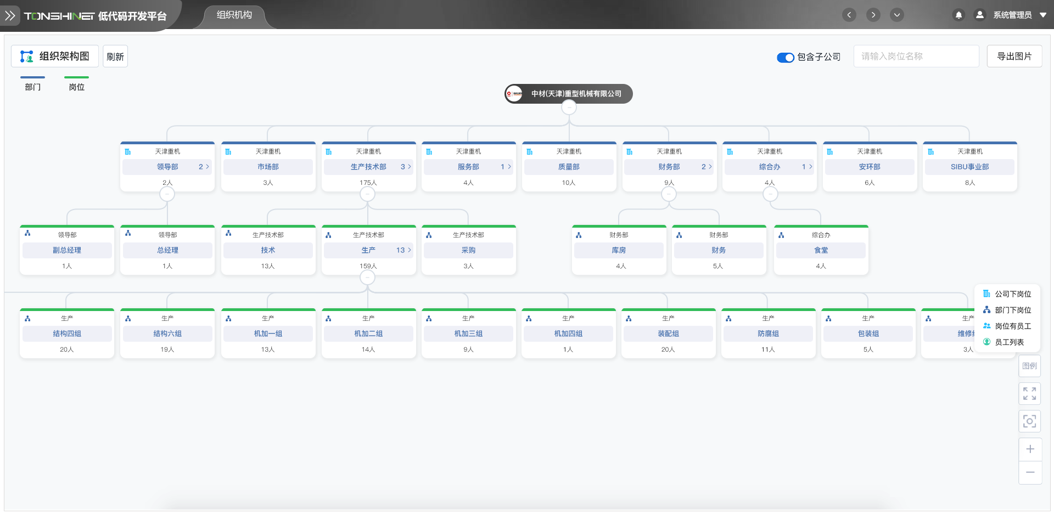This screenshot has height=514, width=1054.
Task: Open the tab list dropdown arrow
Action: [896, 15]
